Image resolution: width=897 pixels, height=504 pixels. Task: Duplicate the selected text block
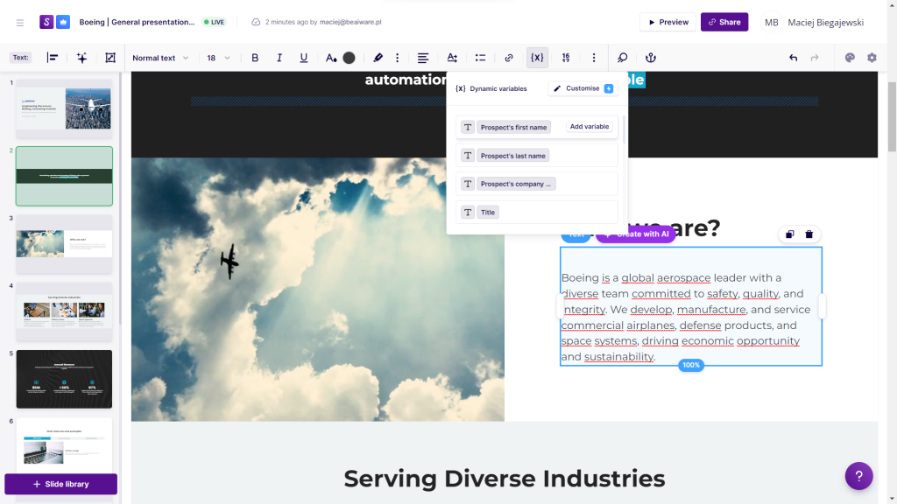[789, 234]
